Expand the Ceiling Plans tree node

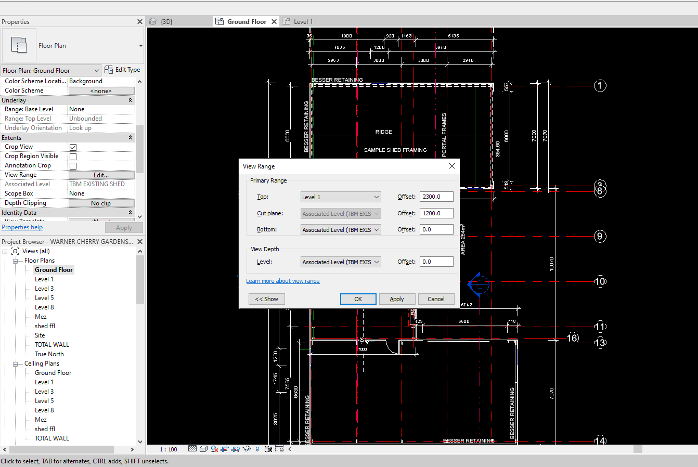point(15,363)
